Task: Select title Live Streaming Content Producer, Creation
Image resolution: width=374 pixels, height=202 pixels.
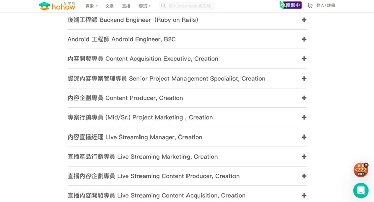Action: tap(153, 176)
